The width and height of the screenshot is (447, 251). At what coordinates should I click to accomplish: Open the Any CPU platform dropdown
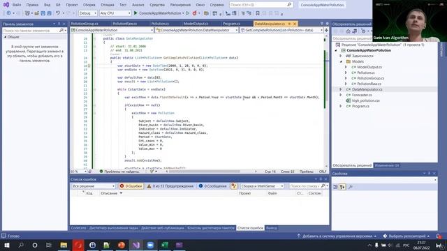[115, 13]
